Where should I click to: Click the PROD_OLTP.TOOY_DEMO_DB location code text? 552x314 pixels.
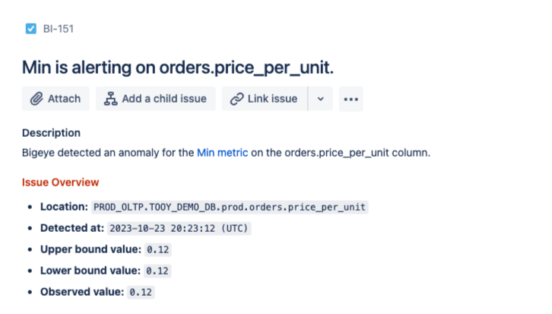point(230,207)
